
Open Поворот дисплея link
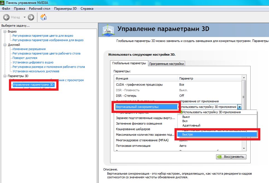click(25, 58)
